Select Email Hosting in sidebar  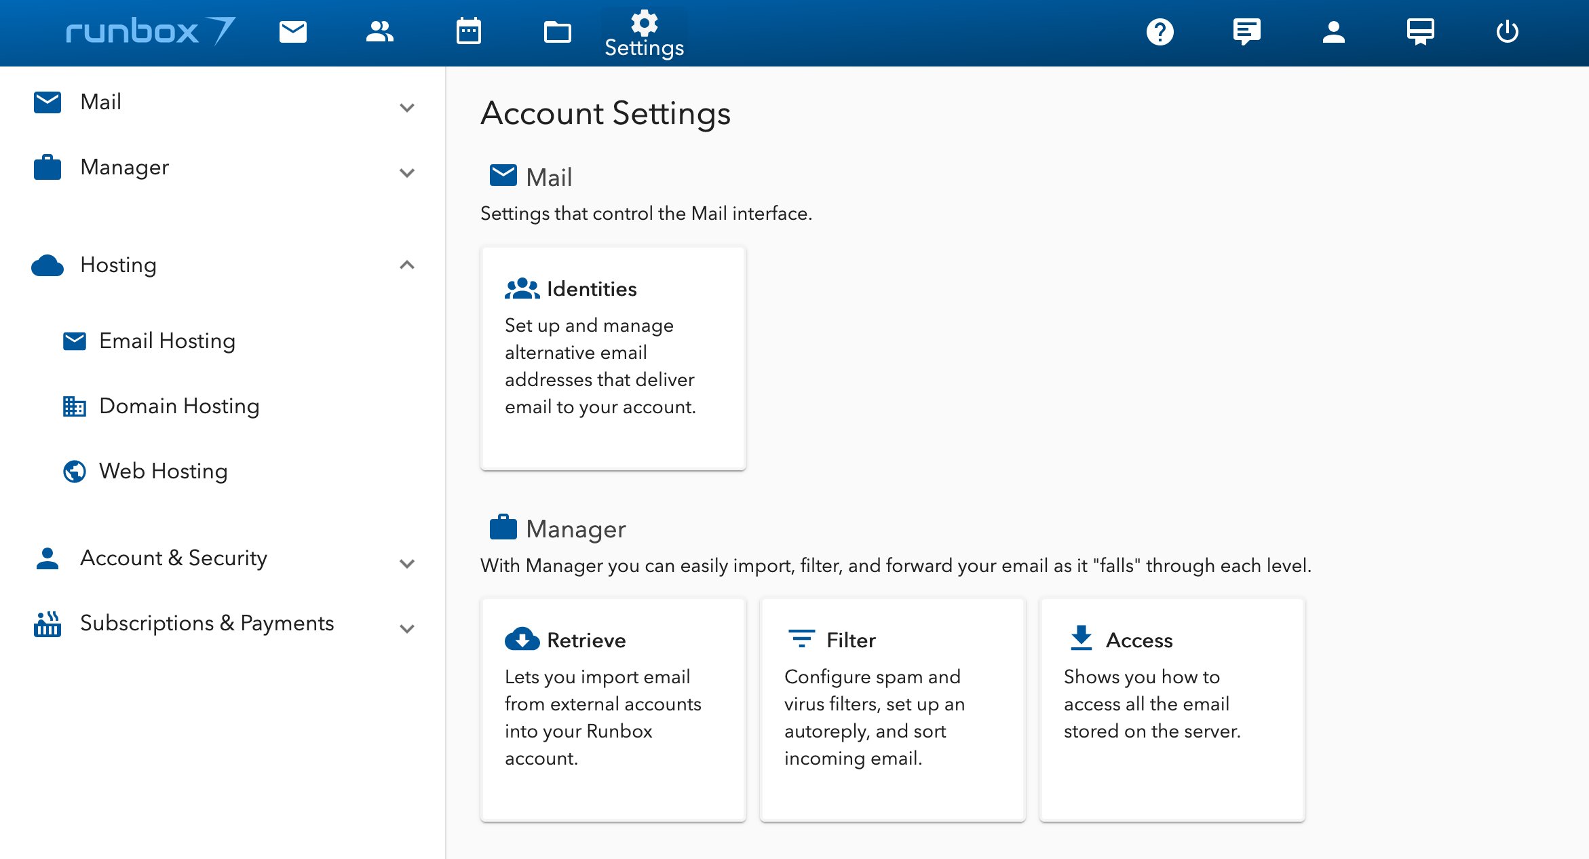coord(167,341)
